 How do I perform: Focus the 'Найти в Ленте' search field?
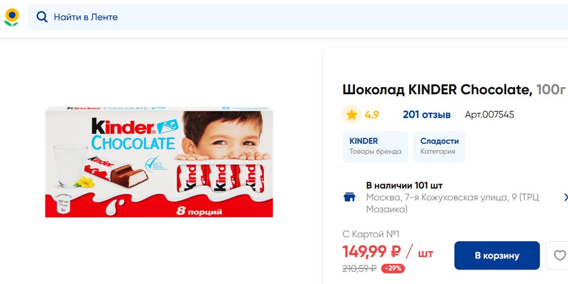coord(298,17)
